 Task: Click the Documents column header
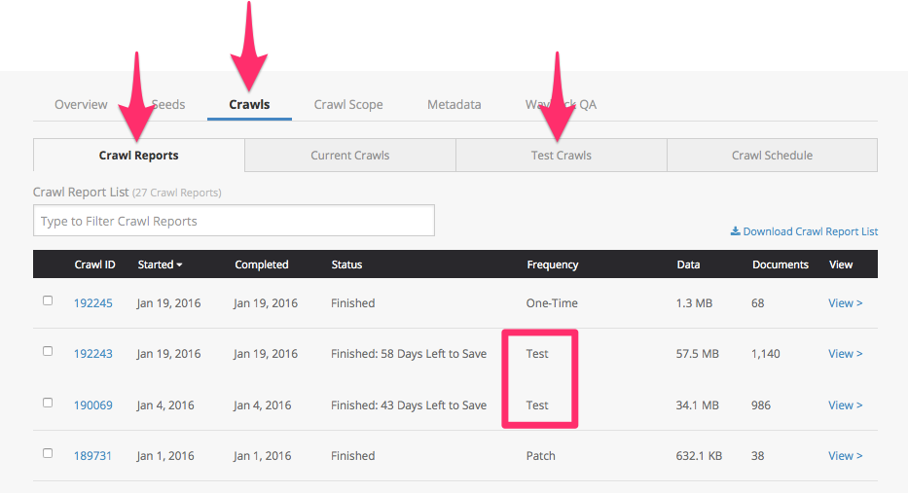(x=781, y=264)
